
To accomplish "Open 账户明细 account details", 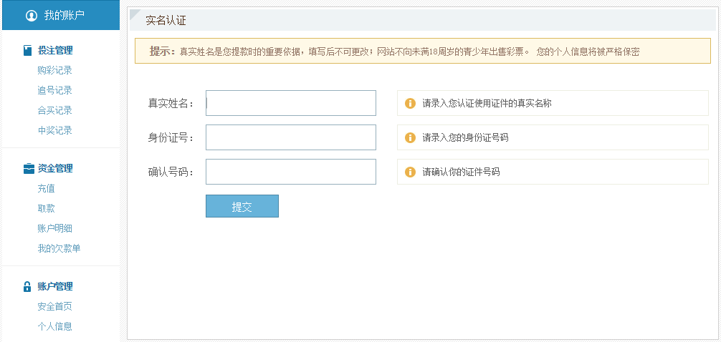I will pyautogui.click(x=54, y=229).
